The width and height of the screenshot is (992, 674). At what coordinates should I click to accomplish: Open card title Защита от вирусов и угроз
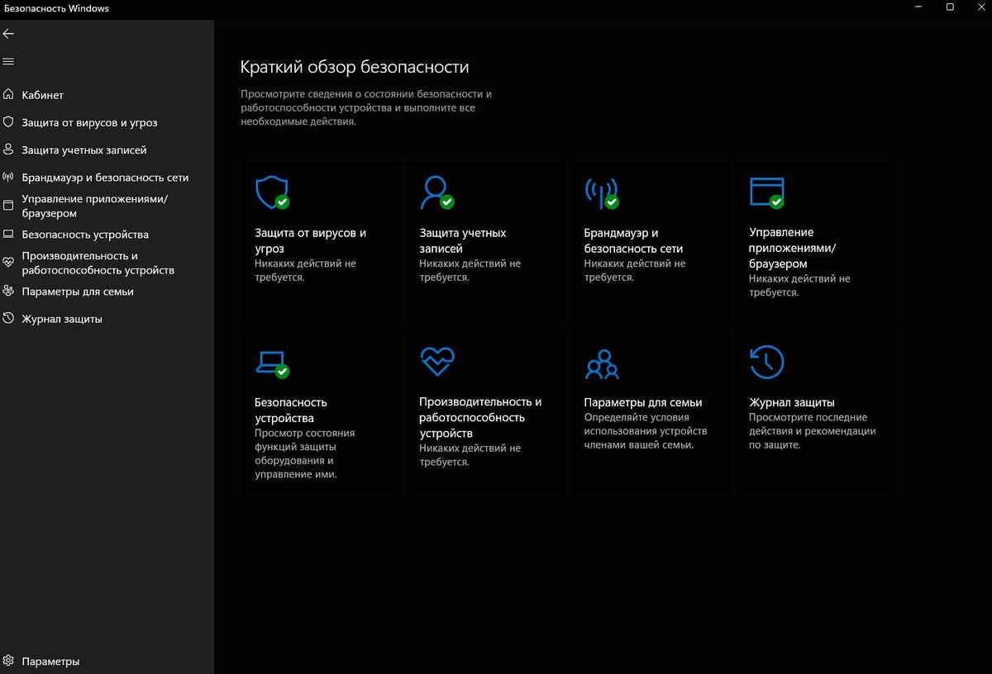(x=311, y=240)
